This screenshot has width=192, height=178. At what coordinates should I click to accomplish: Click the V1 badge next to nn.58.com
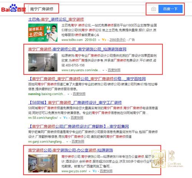coord(65,118)
